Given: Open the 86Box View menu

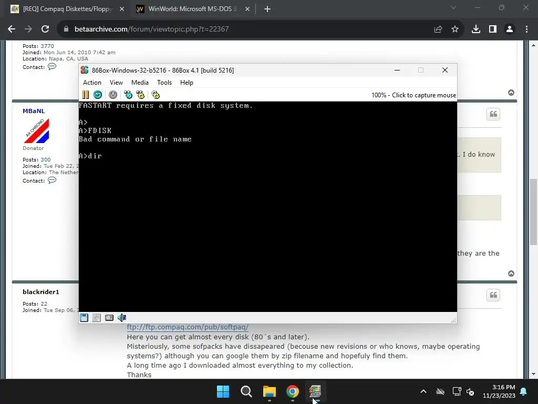Looking at the screenshot, I should click(x=116, y=83).
